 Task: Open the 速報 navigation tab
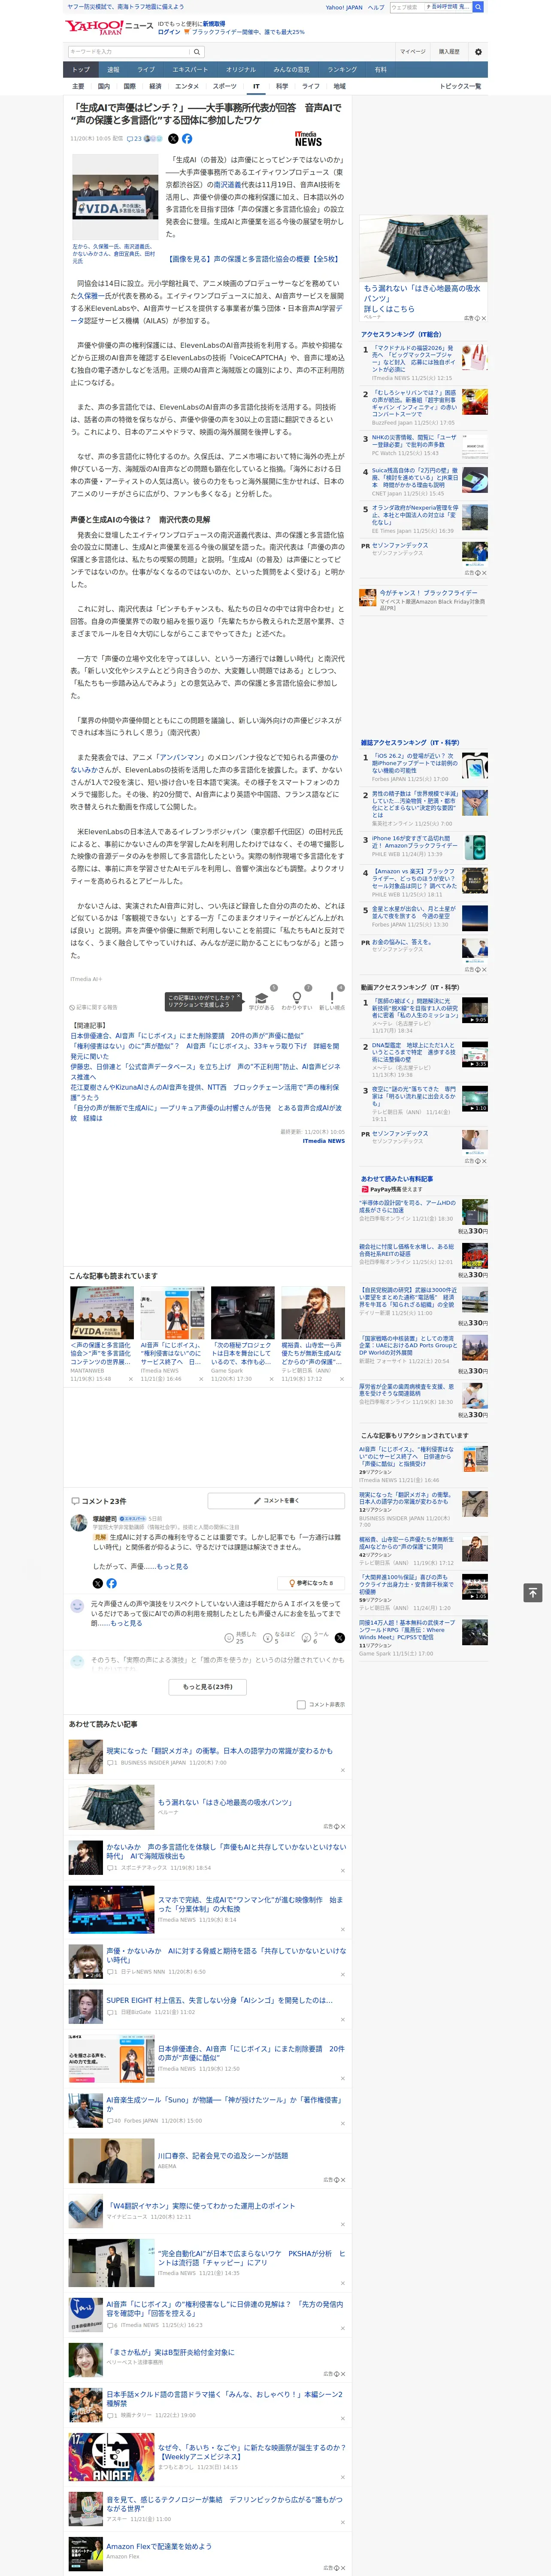113,70
